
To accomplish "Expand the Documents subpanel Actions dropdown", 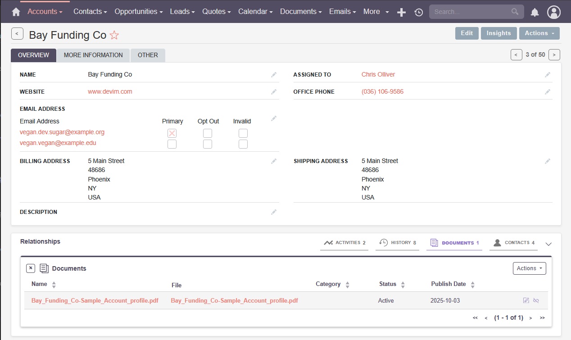I will [x=529, y=268].
